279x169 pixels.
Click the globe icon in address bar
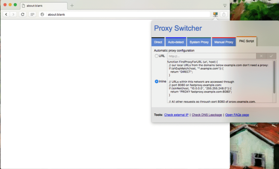pyautogui.click(x=42, y=14)
